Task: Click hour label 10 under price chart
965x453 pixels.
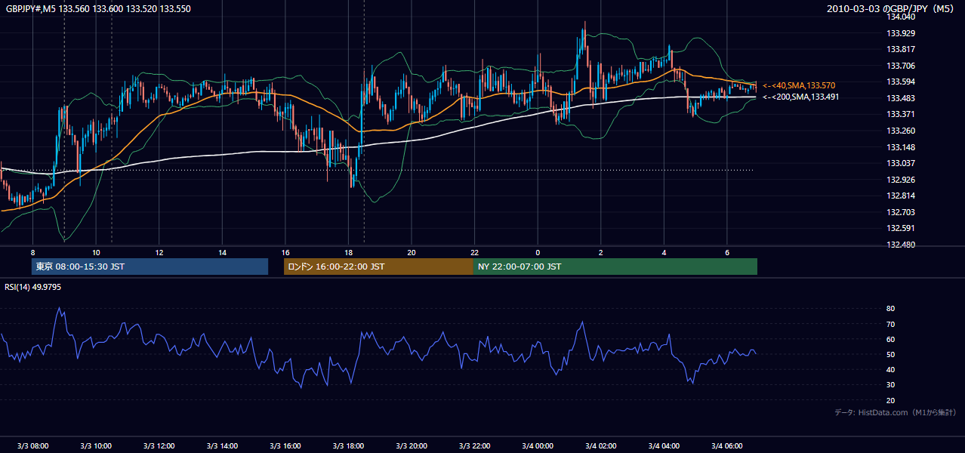Action: click(96, 252)
